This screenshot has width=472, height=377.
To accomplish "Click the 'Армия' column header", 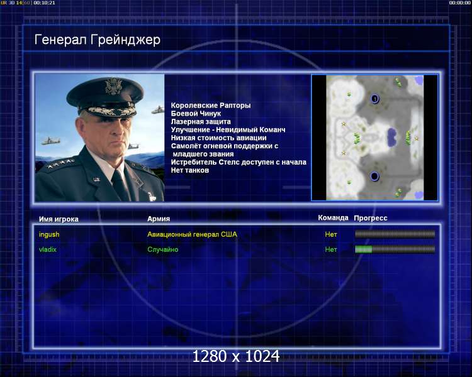I will click(159, 219).
